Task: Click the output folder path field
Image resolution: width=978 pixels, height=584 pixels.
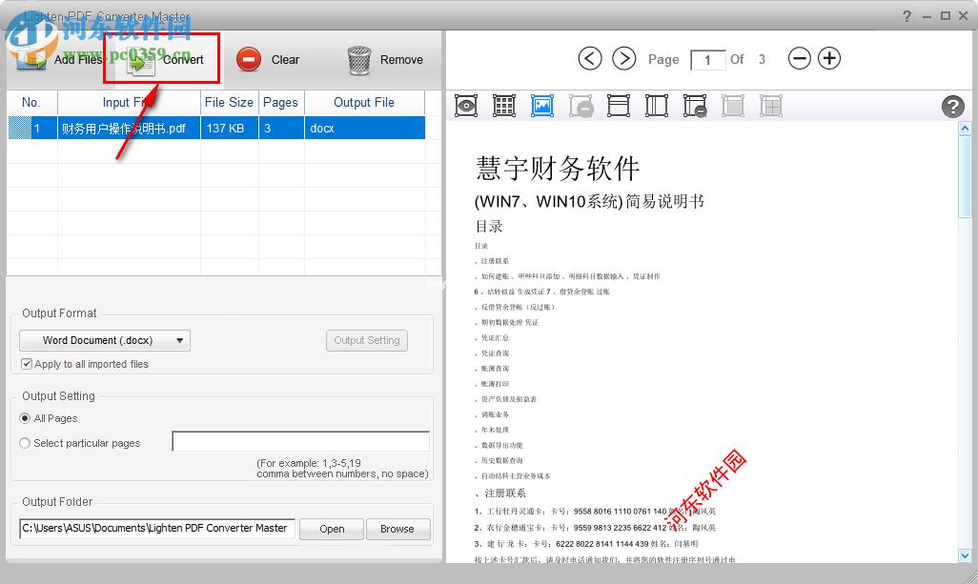Action: click(157, 528)
